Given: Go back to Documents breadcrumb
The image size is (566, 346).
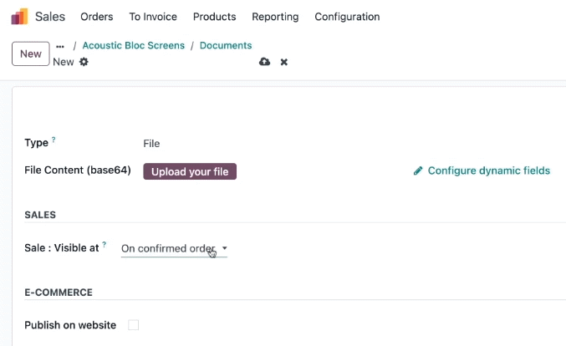Looking at the screenshot, I should click(226, 45).
